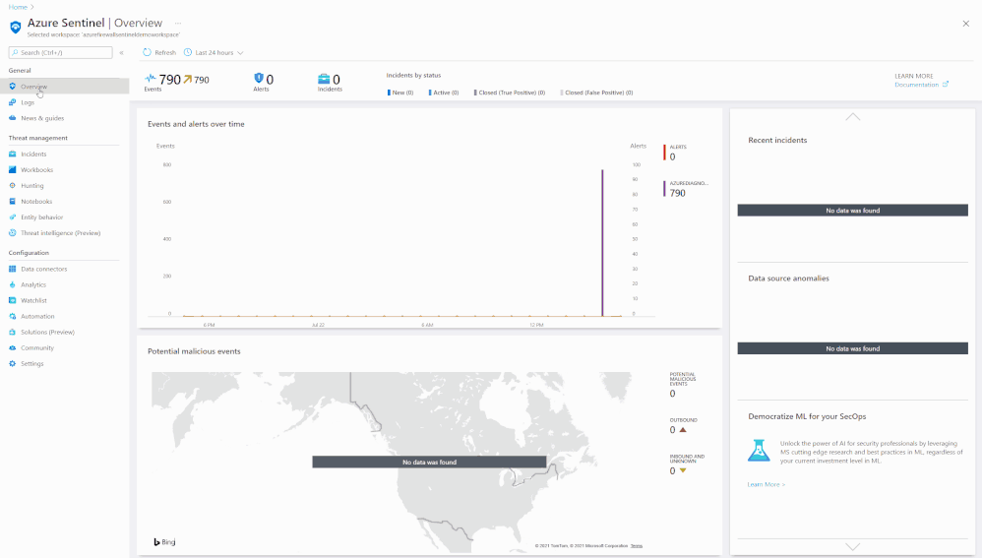The width and height of the screenshot is (982, 558).
Task: Click the clock icon beside Last 24 hours
Action: [x=188, y=52]
